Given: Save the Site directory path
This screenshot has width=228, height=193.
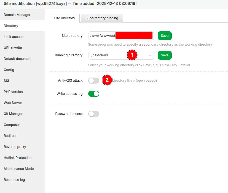Looking at the screenshot, I should point(165,36).
